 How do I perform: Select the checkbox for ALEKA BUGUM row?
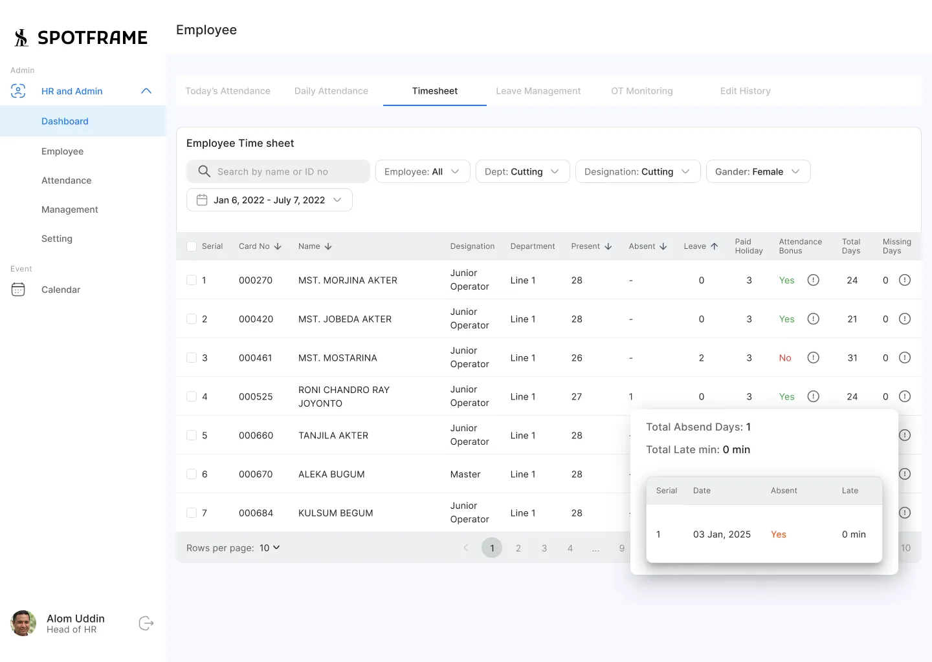[x=192, y=474]
